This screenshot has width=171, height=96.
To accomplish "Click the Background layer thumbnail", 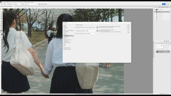I will [157, 52].
